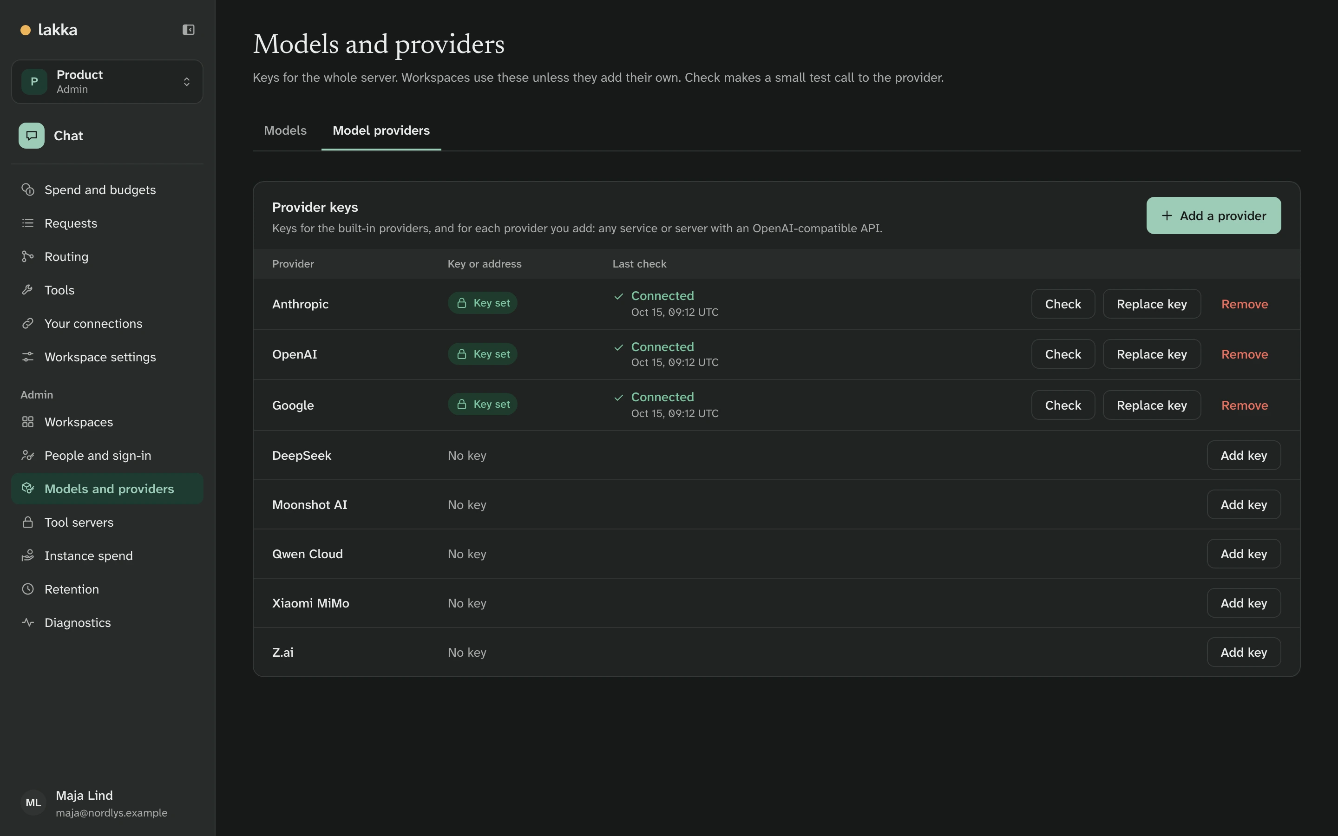Remove the Google provider
The image size is (1338, 836).
(x=1245, y=405)
